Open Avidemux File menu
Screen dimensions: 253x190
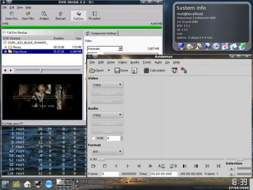[92, 62]
